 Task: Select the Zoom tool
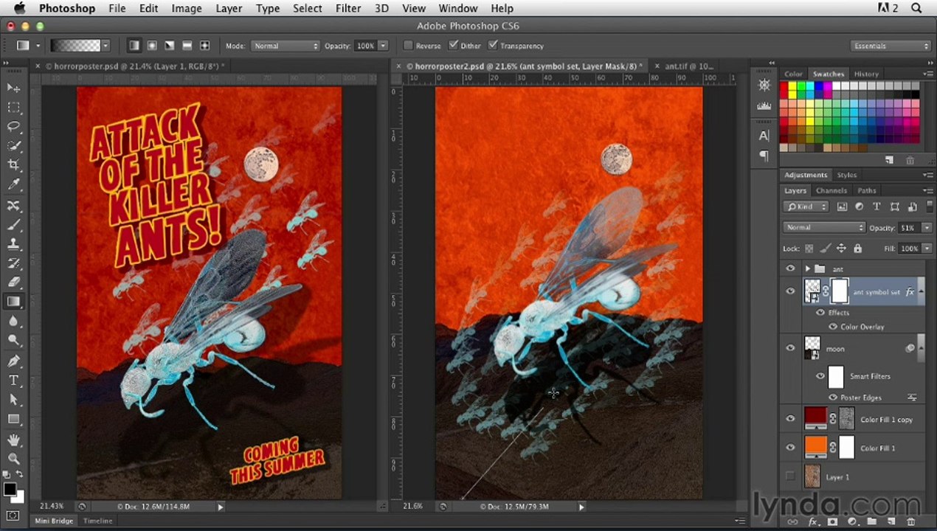point(13,459)
